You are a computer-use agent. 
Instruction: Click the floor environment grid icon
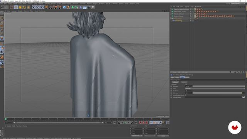(x=85, y=7)
